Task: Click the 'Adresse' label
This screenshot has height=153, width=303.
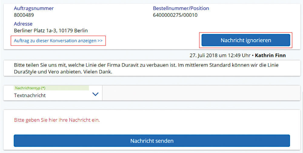Action: [x=23, y=24]
